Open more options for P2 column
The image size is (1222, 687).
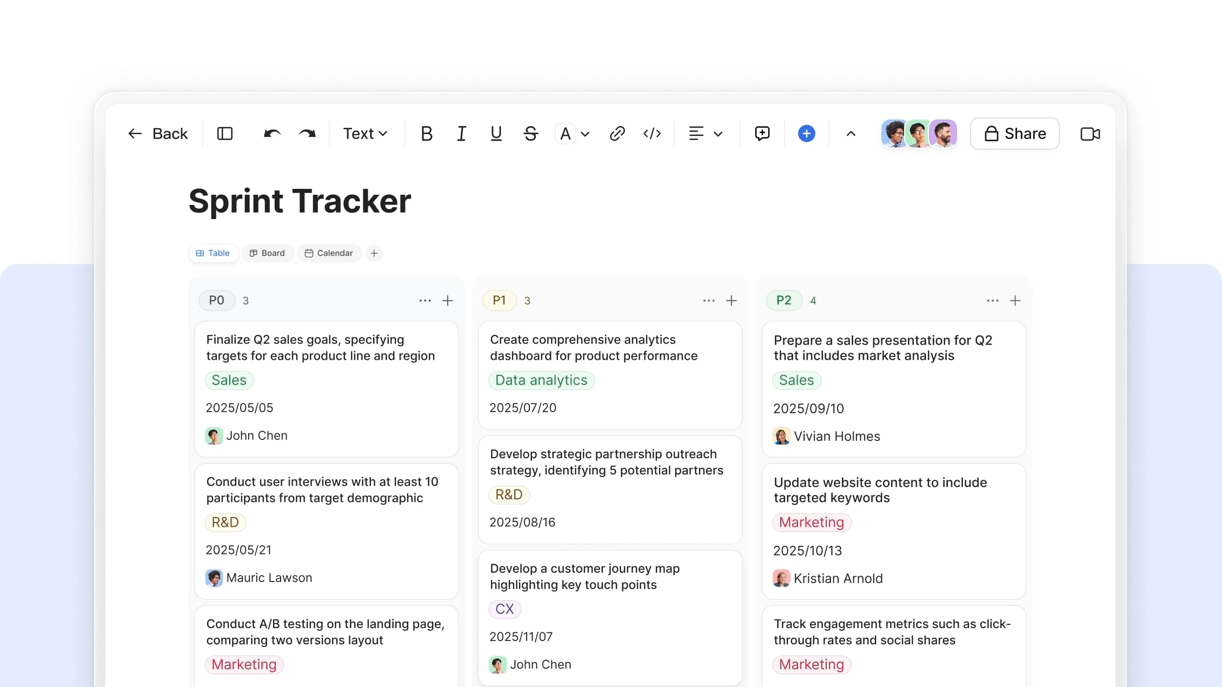click(993, 300)
